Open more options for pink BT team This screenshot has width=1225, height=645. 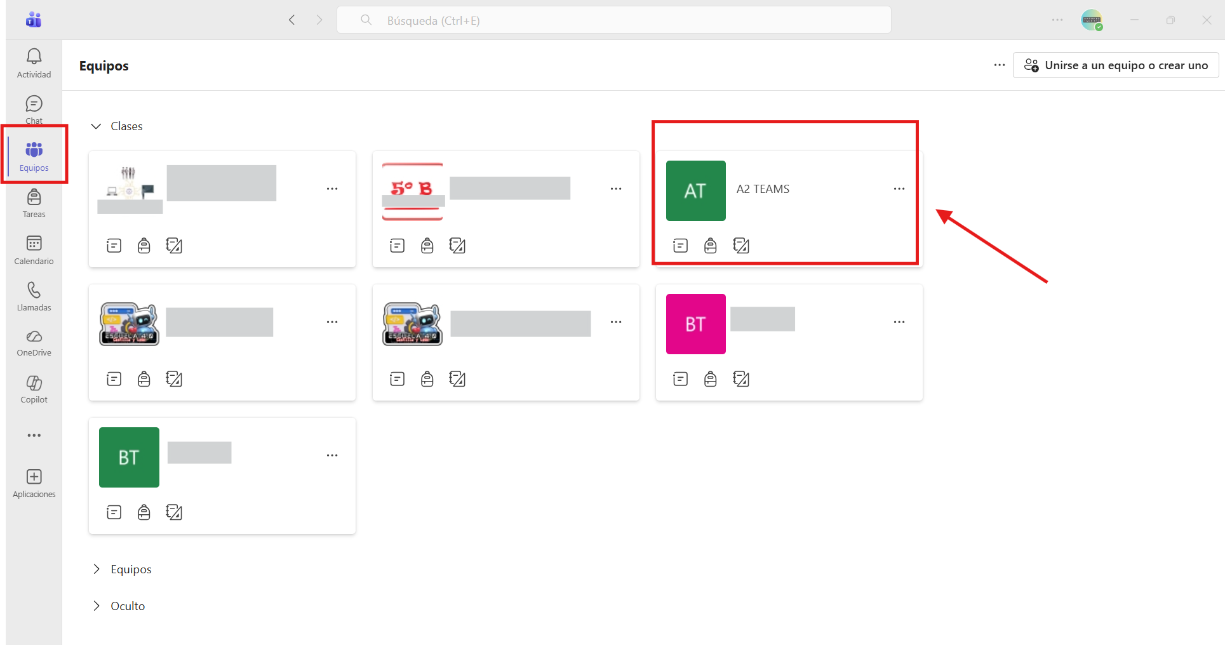click(899, 322)
